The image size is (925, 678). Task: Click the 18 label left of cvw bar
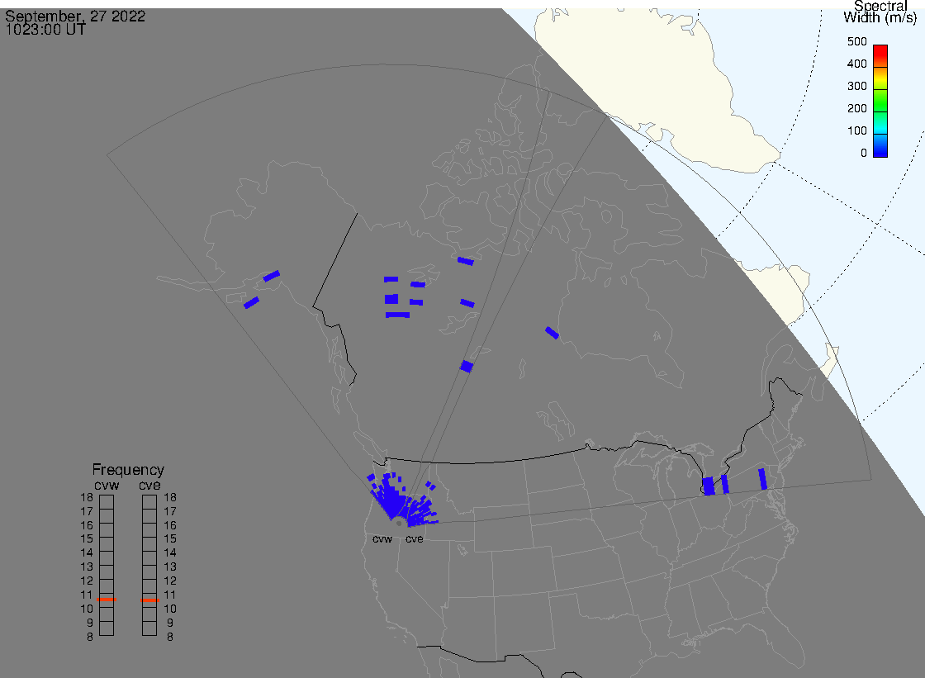click(87, 497)
